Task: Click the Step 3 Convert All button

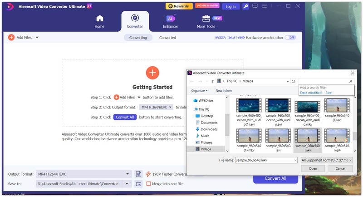Action: coord(125,117)
